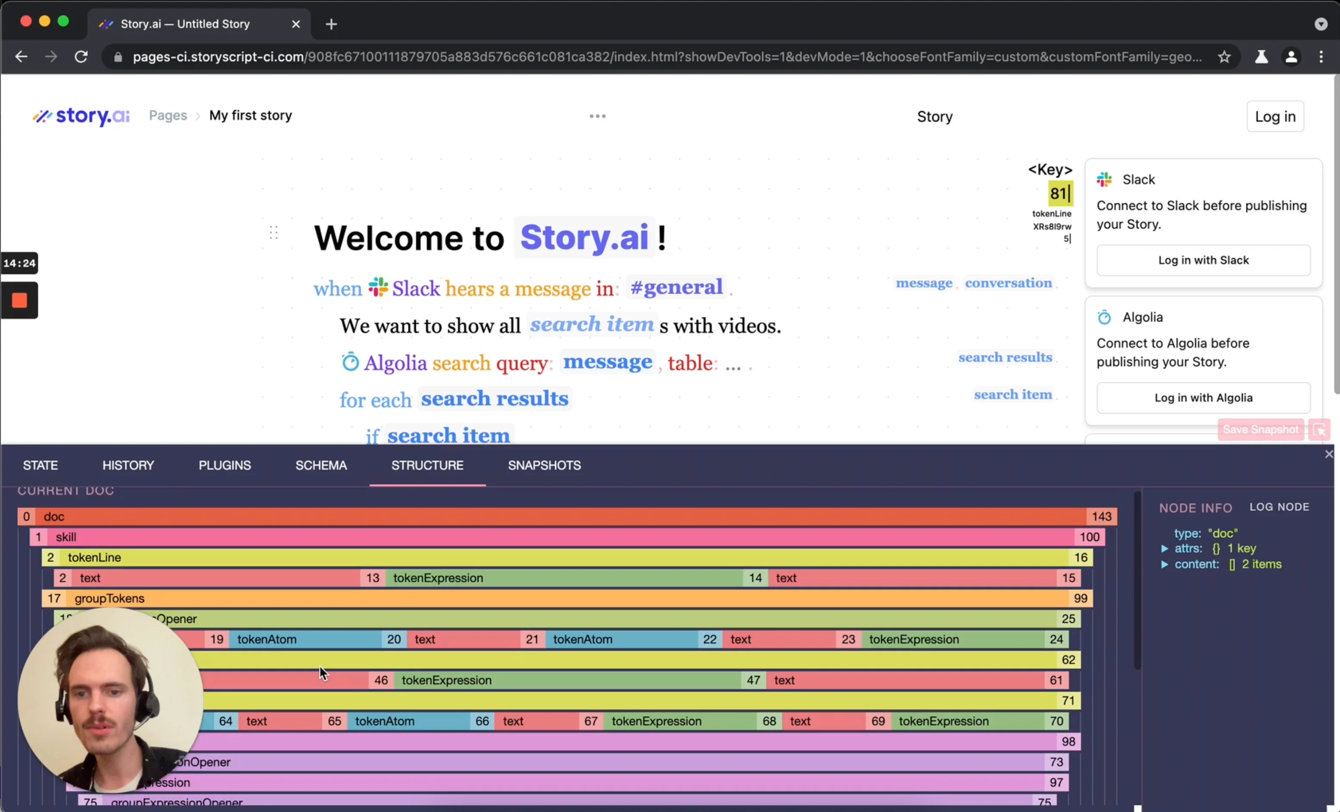Click the node picker icon beside Save Snapshot
Screen dimensions: 1340x812
(1319, 429)
